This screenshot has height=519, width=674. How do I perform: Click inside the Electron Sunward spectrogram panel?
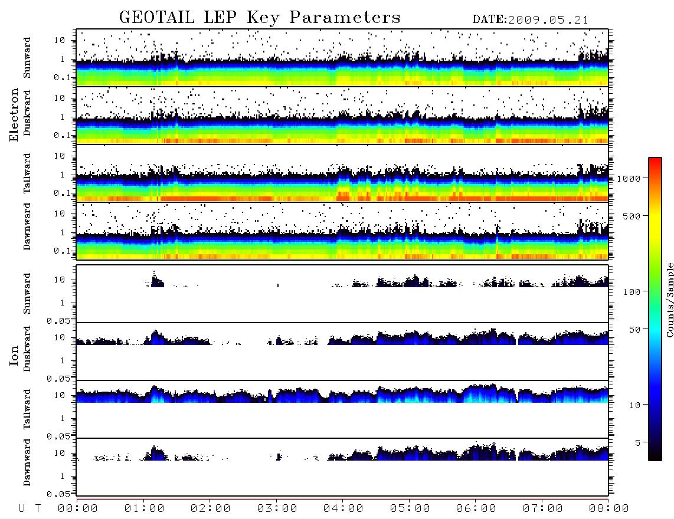click(x=342, y=58)
